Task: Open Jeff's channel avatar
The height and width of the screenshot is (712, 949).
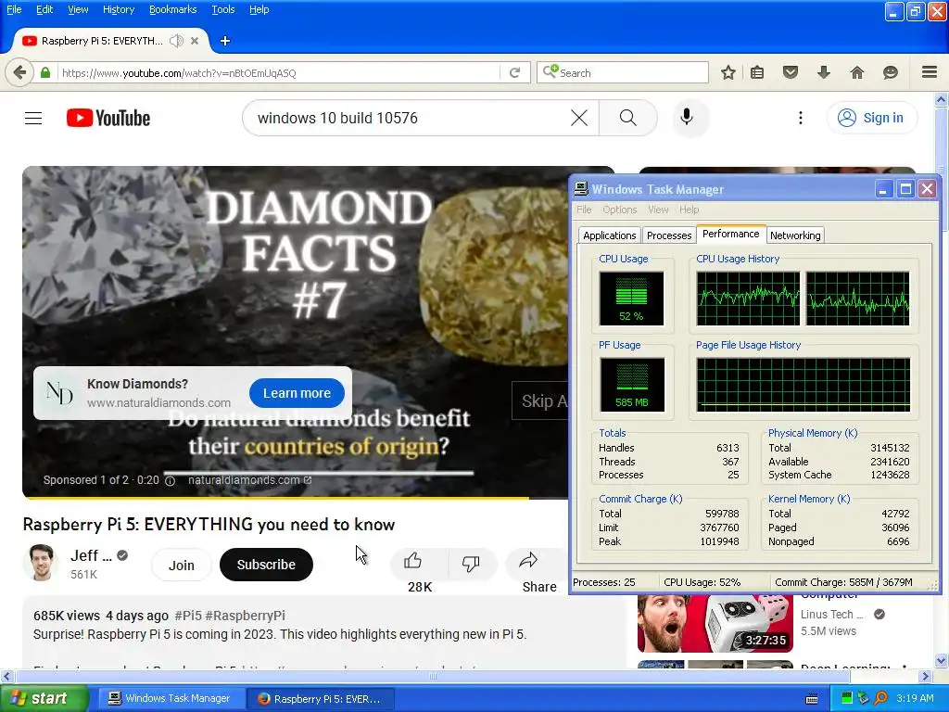Action: (41, 563)
